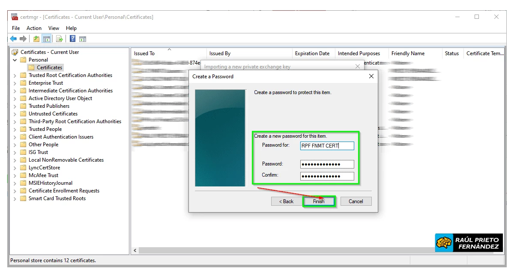The image size is (514, 278).
Task: Expand the Smart Card Trusted Roots node
Action: (x=15, y=198)
